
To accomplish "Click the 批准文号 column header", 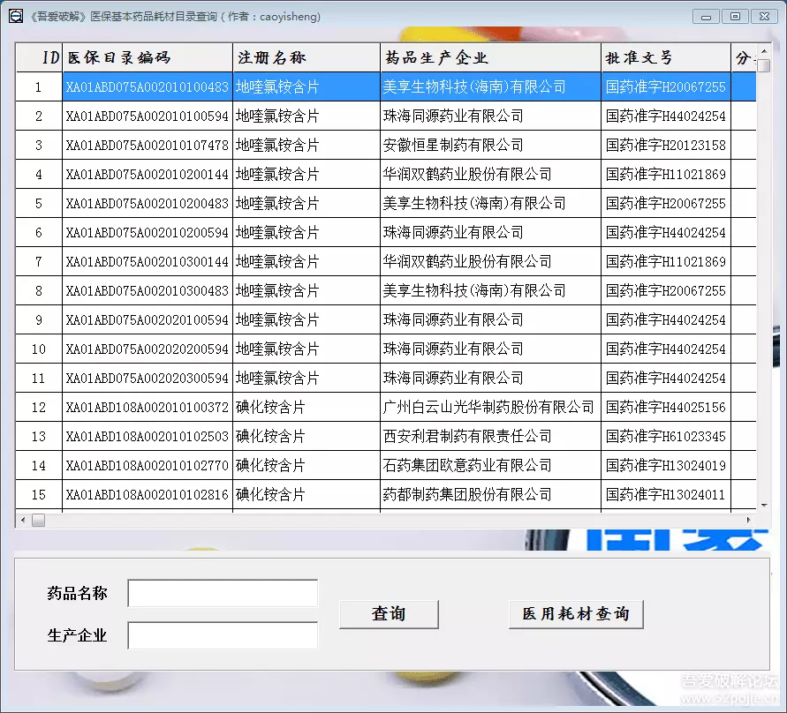I will (x=665, y=57).
